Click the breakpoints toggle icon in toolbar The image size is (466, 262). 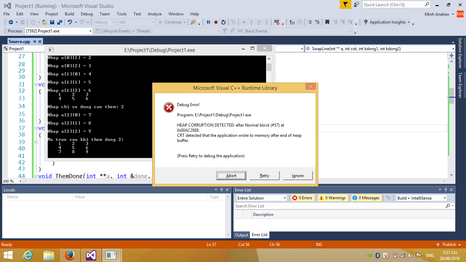pyautogui.click(x=277, y=22)
